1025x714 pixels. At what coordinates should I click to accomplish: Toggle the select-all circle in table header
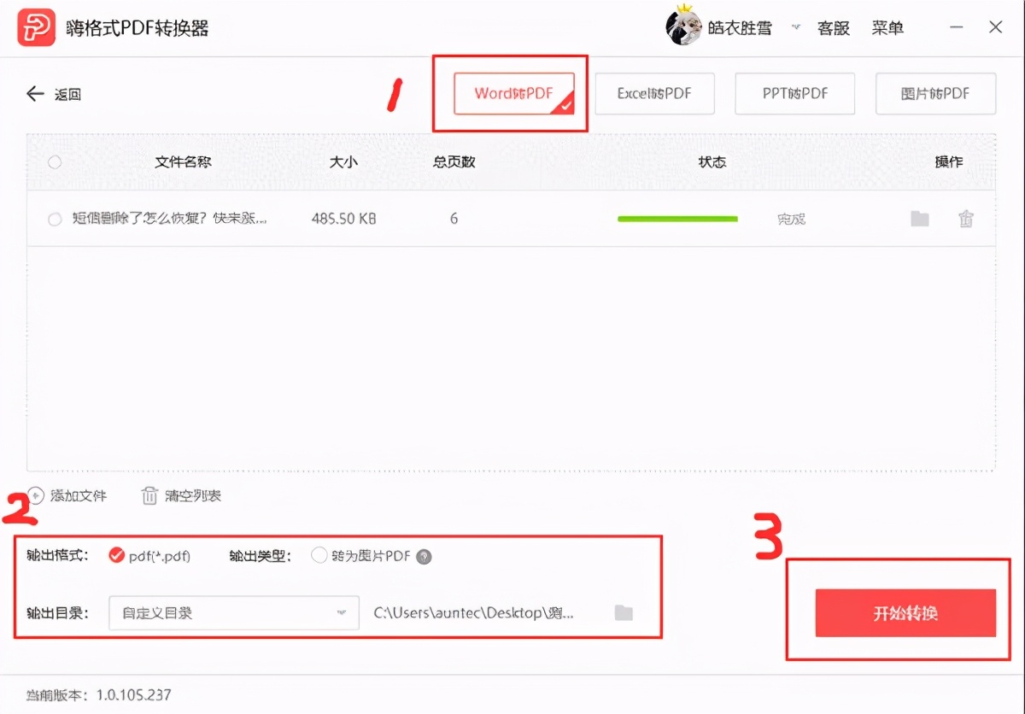[55, 162]
